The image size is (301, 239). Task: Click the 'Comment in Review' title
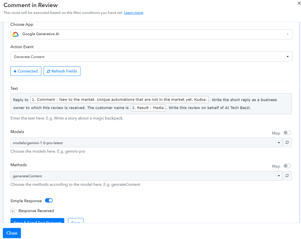point(31,5)
